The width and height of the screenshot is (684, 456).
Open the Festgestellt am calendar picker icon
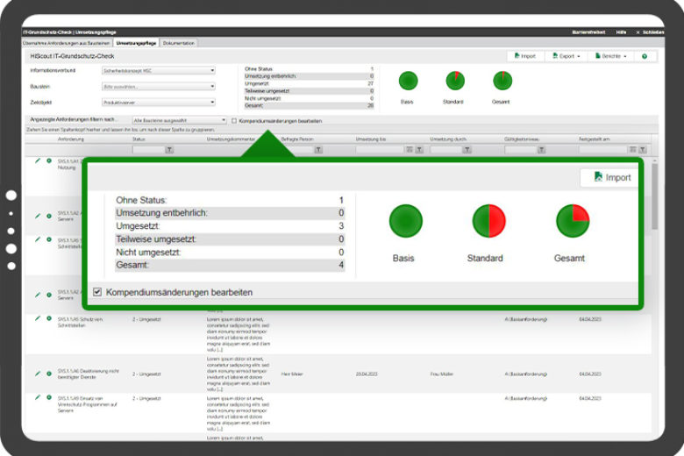pos(632,150)
